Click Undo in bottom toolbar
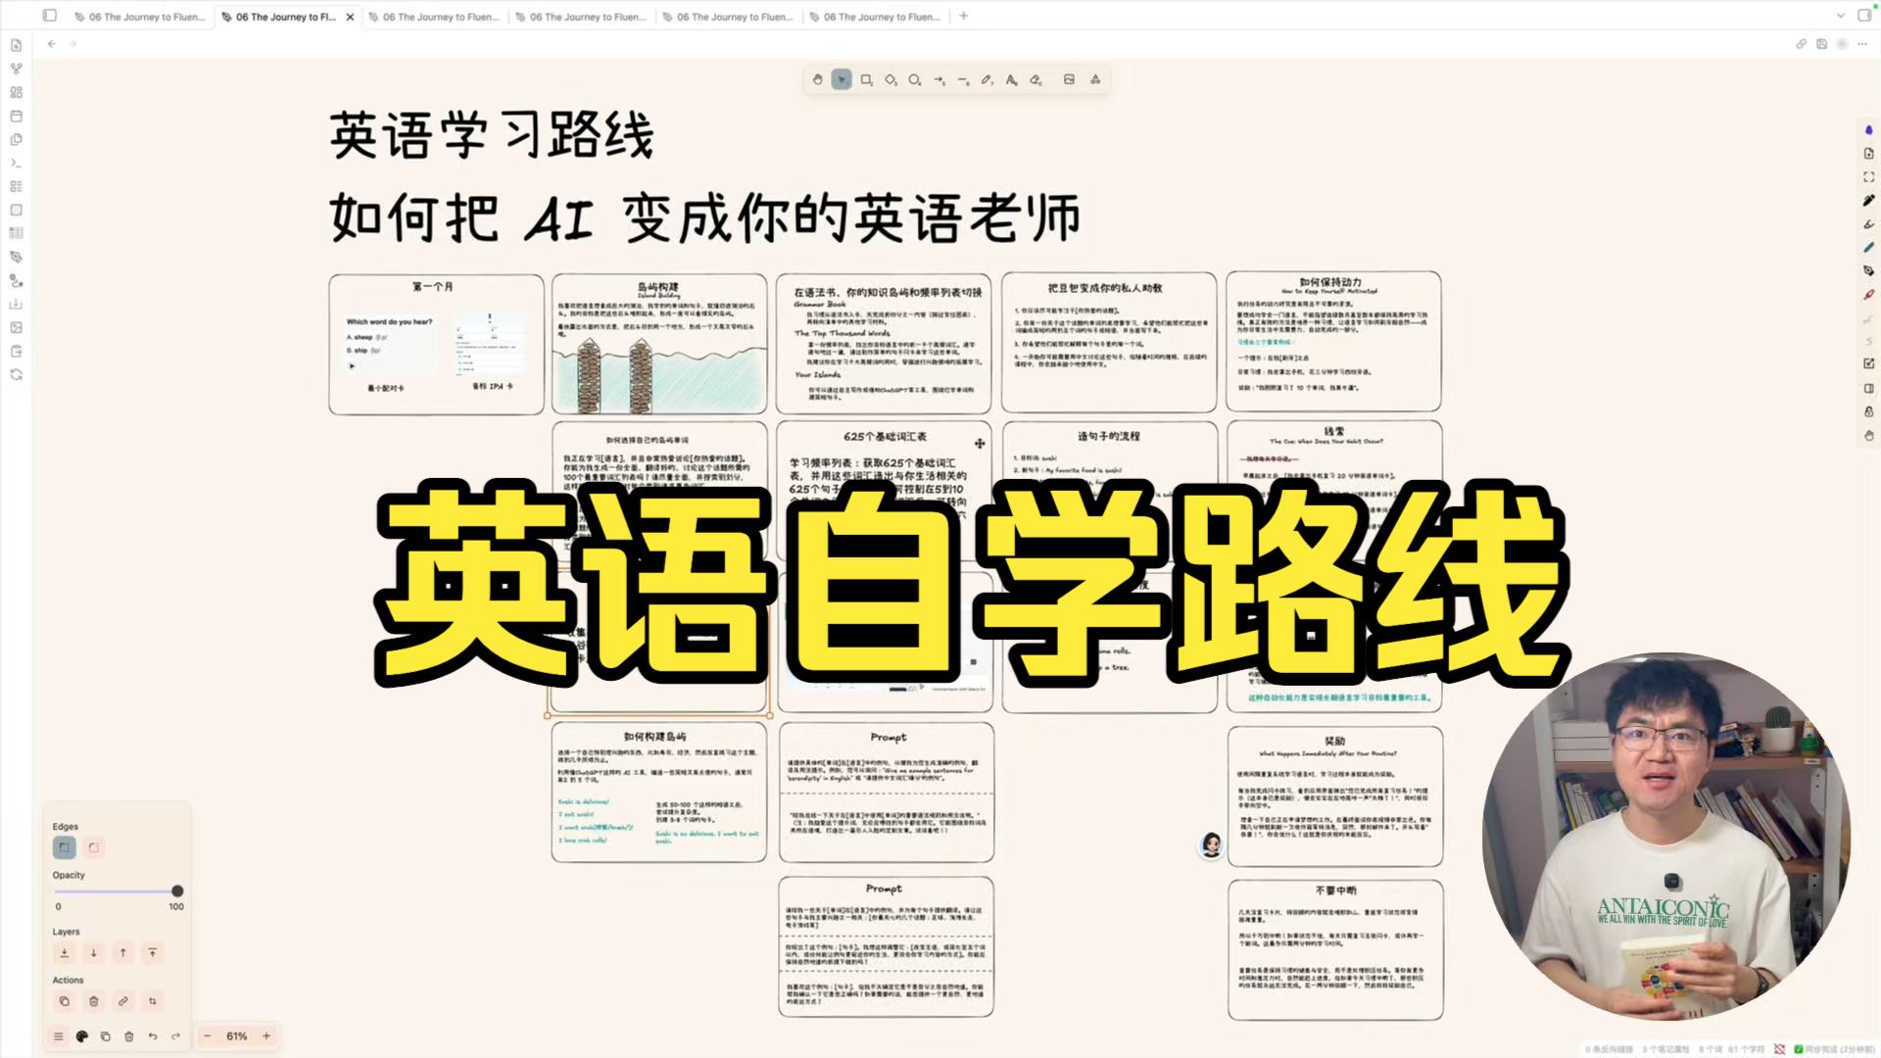The height and width of the screenshot is (1058, 1881). [x=153, y=1036]
